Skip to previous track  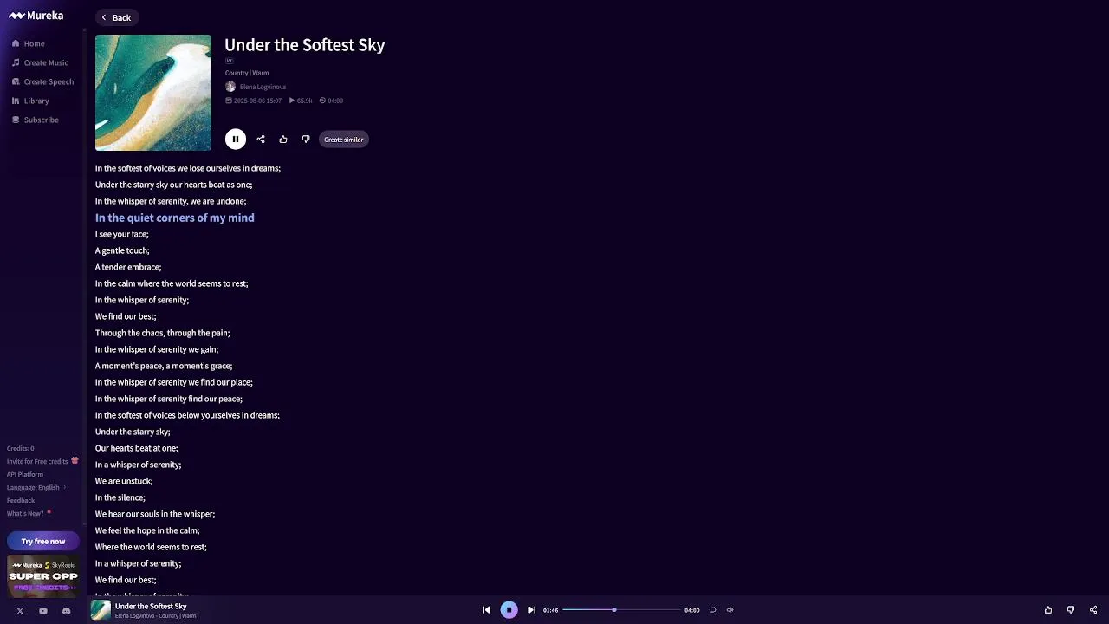486,610
